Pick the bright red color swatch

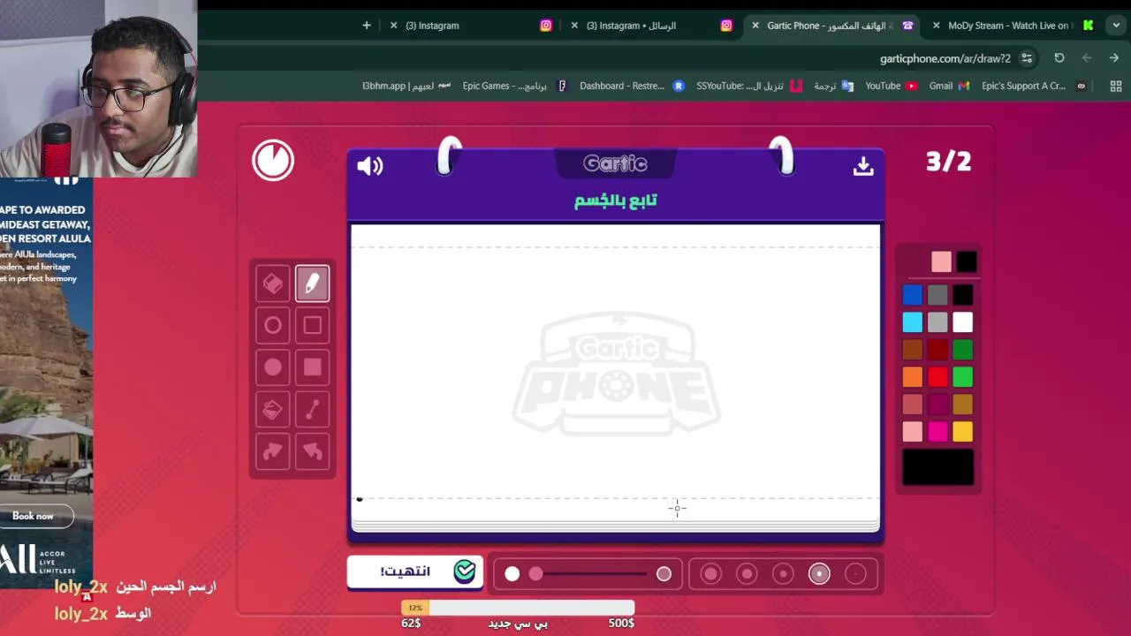937,377
